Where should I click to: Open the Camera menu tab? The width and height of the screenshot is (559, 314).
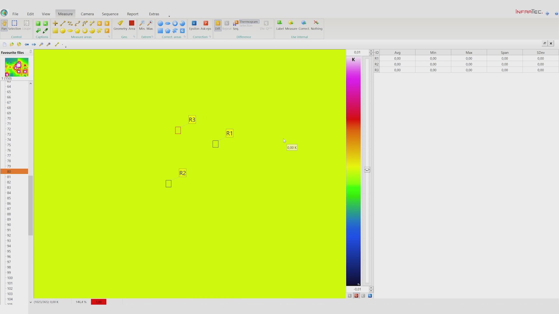pyautogui.click(x=87, y=14)
